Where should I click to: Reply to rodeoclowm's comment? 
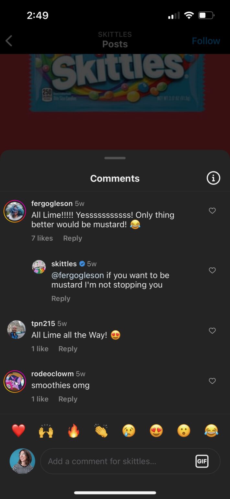(68, 399)
